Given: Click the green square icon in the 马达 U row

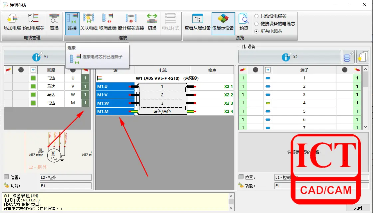Looking at the screenshot, I should (x=33, y=78).
